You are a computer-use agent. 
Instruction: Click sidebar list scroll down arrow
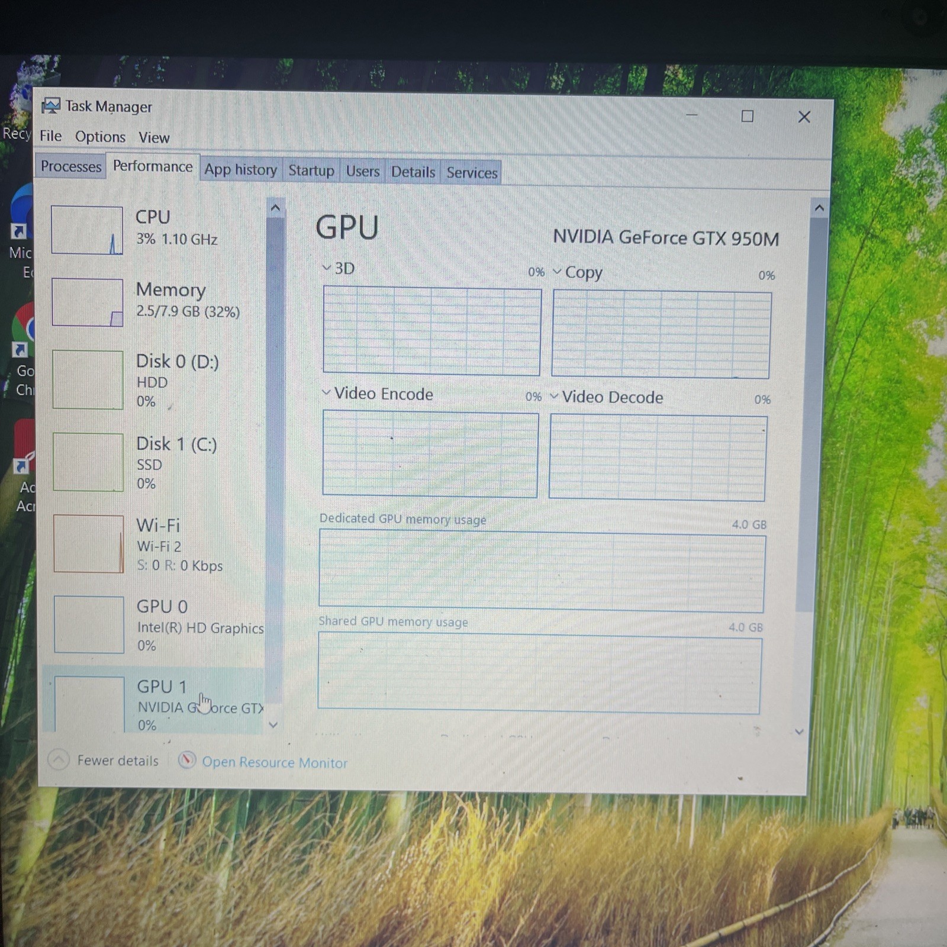(x=273, y=724)
